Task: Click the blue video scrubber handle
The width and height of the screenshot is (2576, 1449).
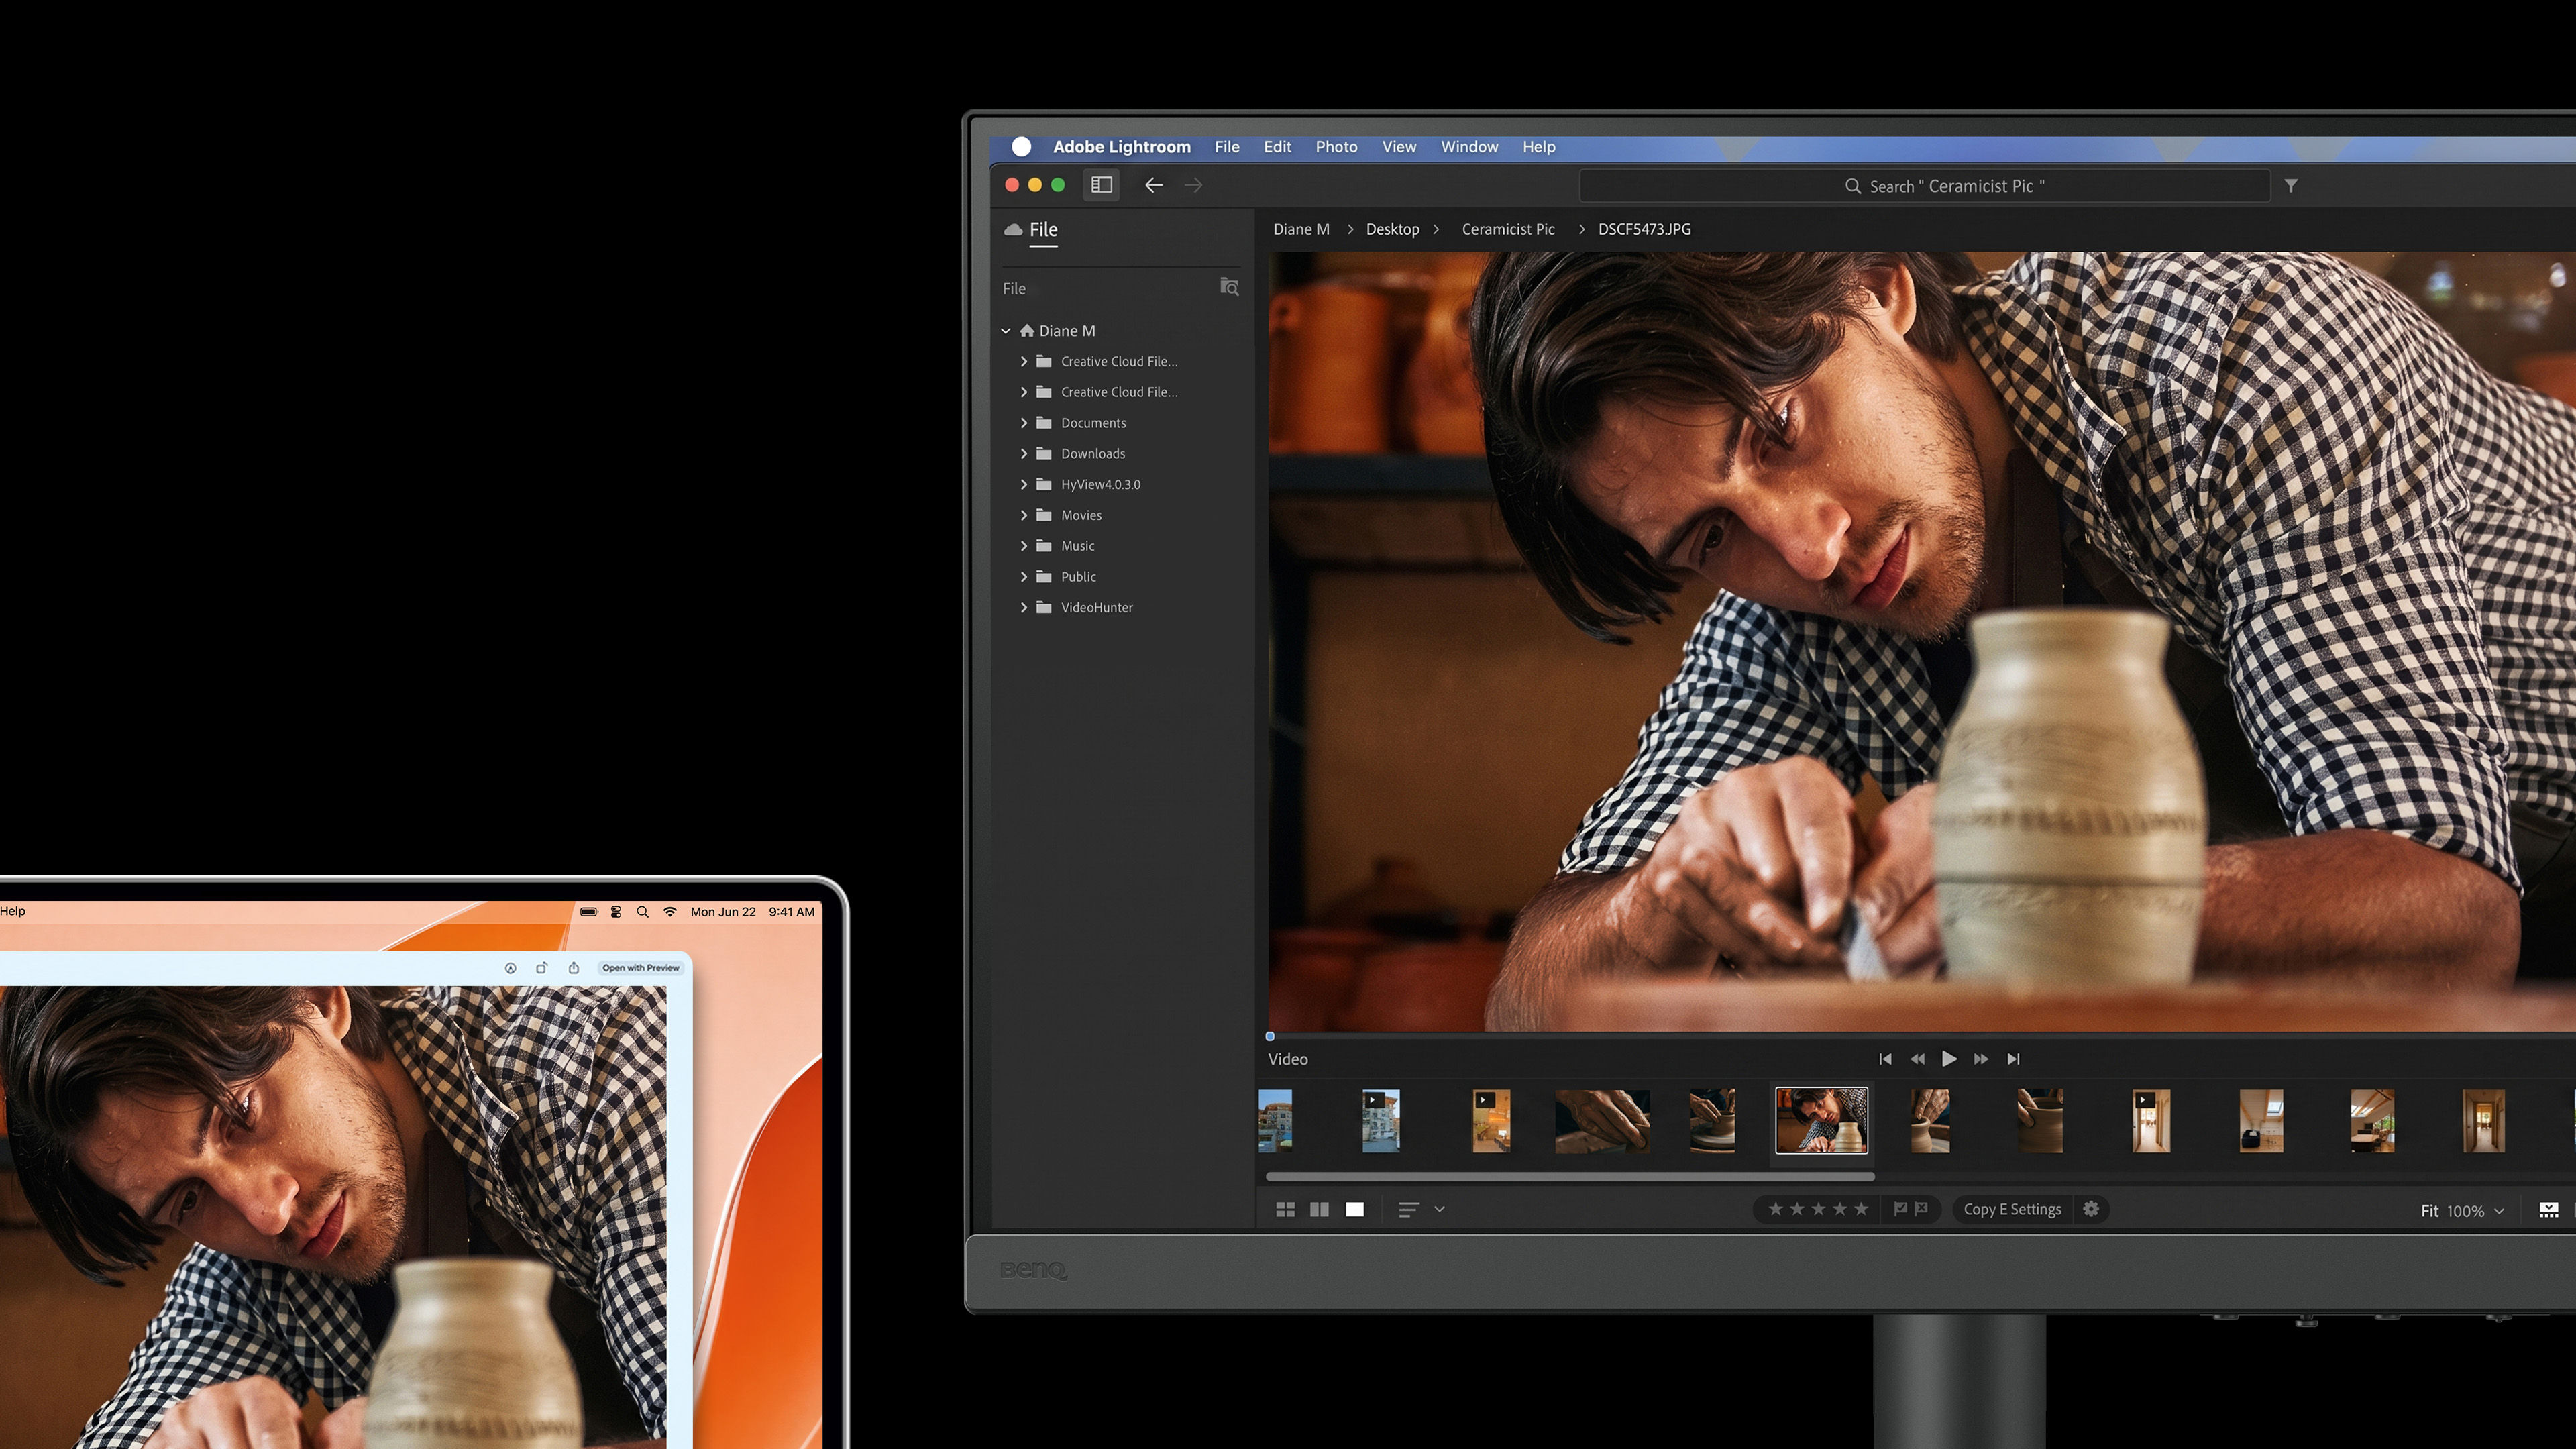Action: [x=1270, y=1037]
